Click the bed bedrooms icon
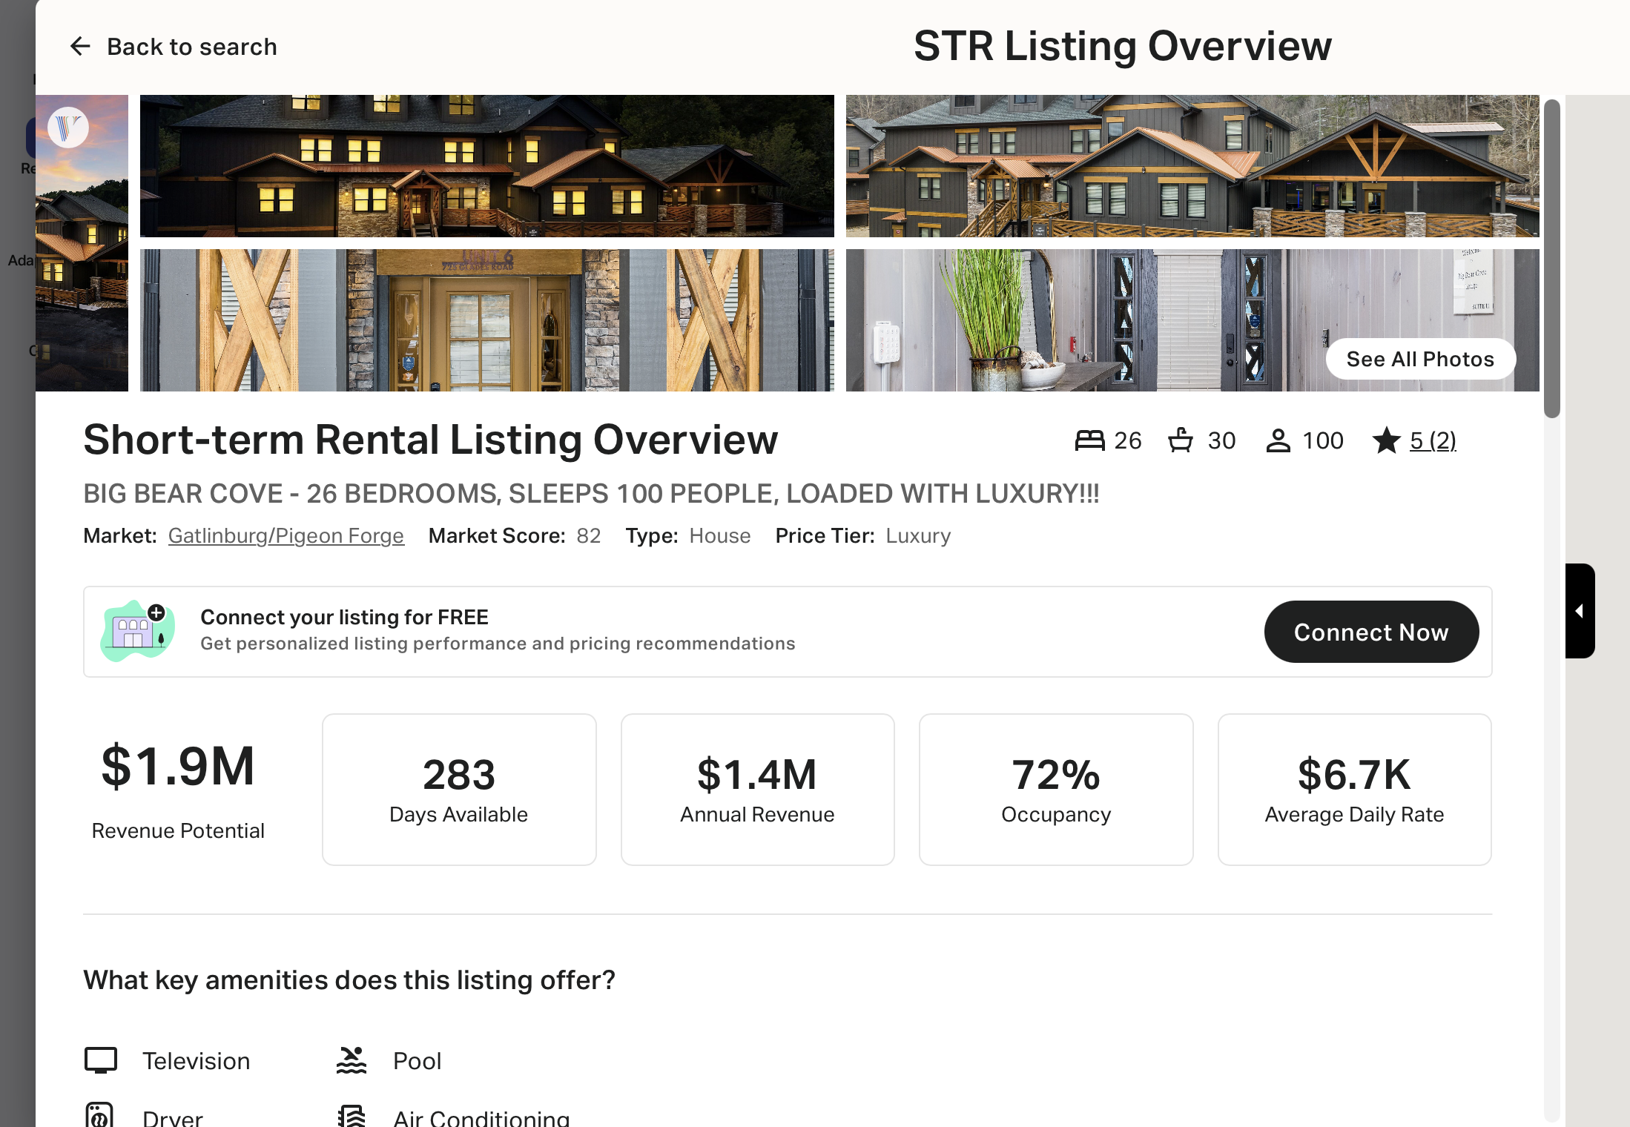This screenshot has height=1127, width=1630. click(x=1089, y=440)
